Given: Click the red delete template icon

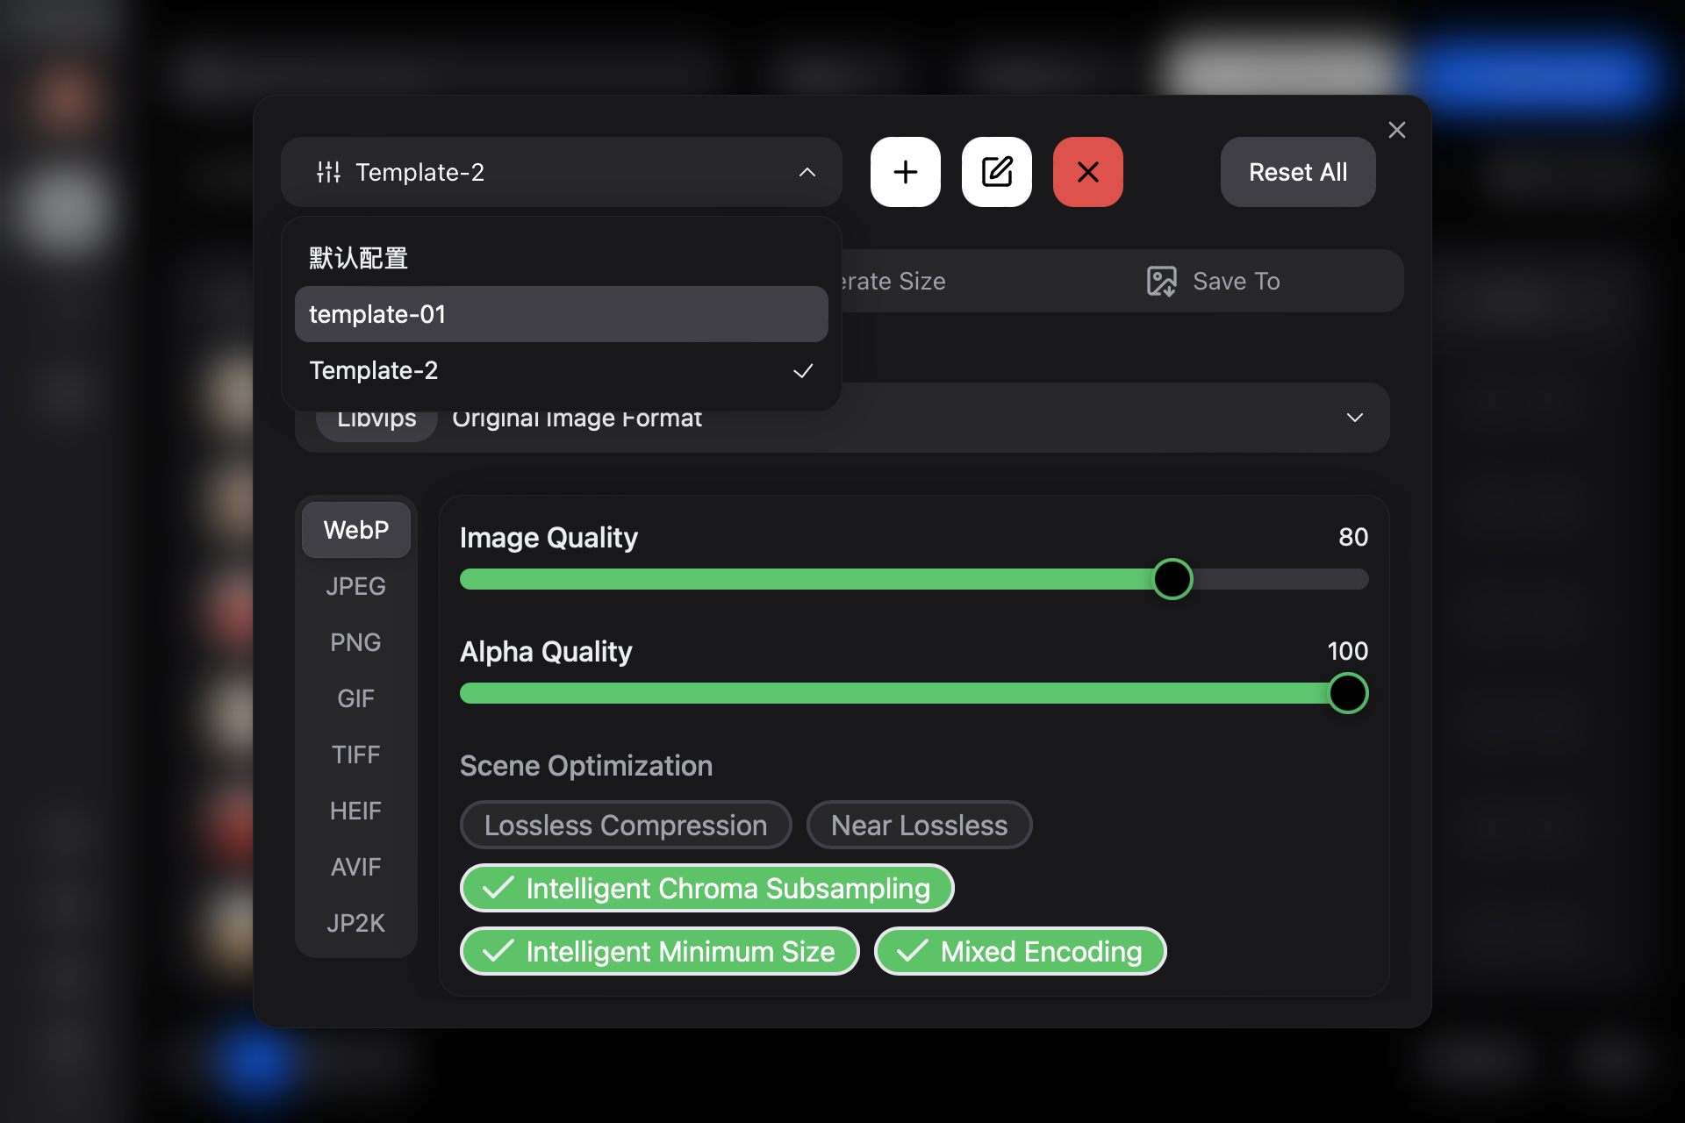Looking at the screenshot, I should (1087, 172).
